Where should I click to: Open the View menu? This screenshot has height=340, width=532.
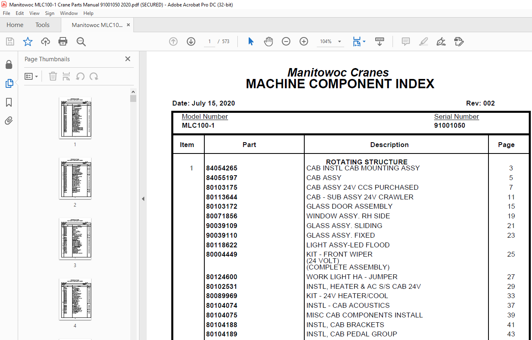point(35,13)
